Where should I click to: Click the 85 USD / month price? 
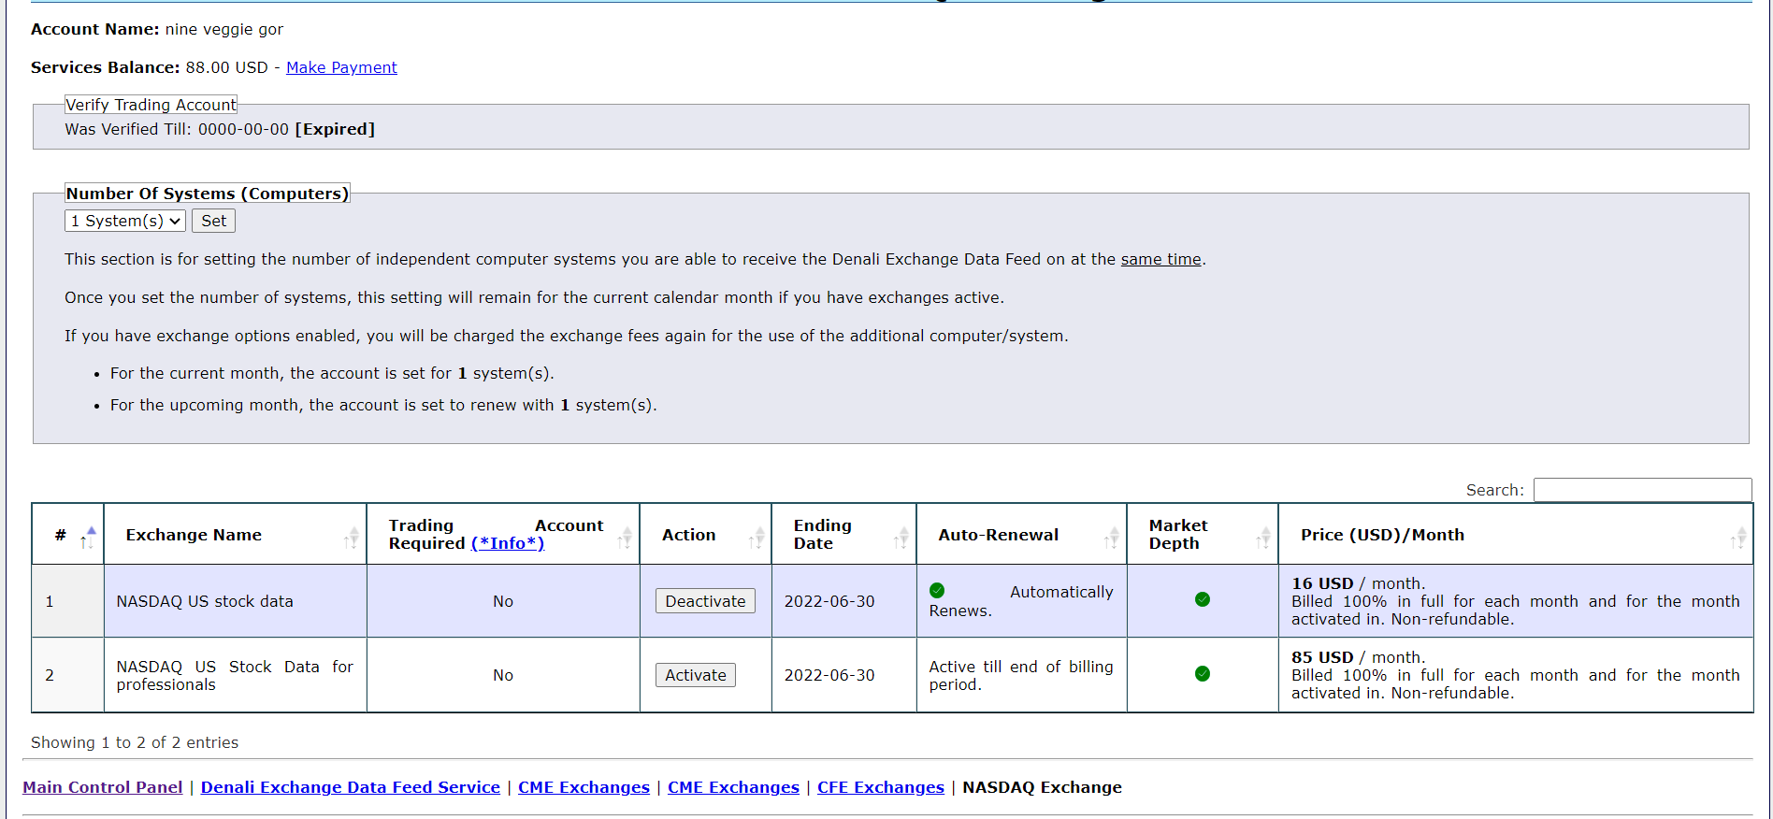[x=1358, y=657]
